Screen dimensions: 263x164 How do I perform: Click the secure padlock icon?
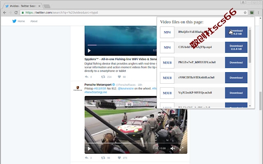pos(23,13)
